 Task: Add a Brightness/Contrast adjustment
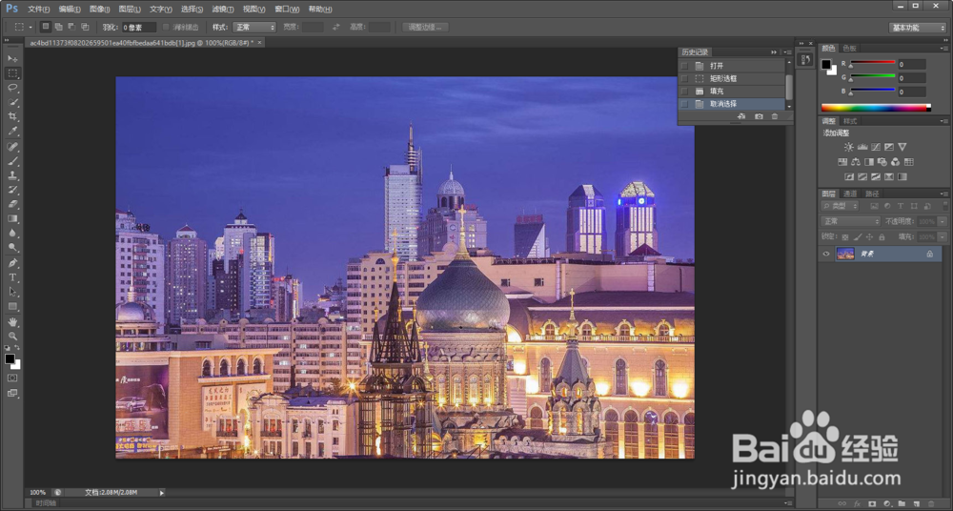(848, 147)
